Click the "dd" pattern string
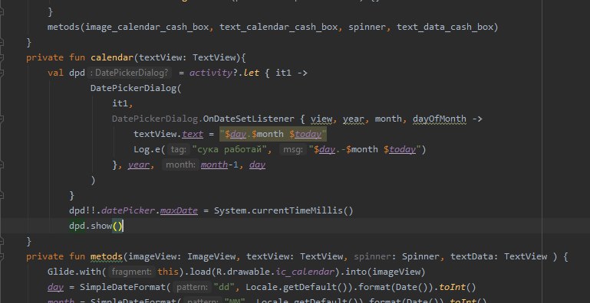Viewport: 590px width, 303px height. pyautogui.click(x=225, y=287)
